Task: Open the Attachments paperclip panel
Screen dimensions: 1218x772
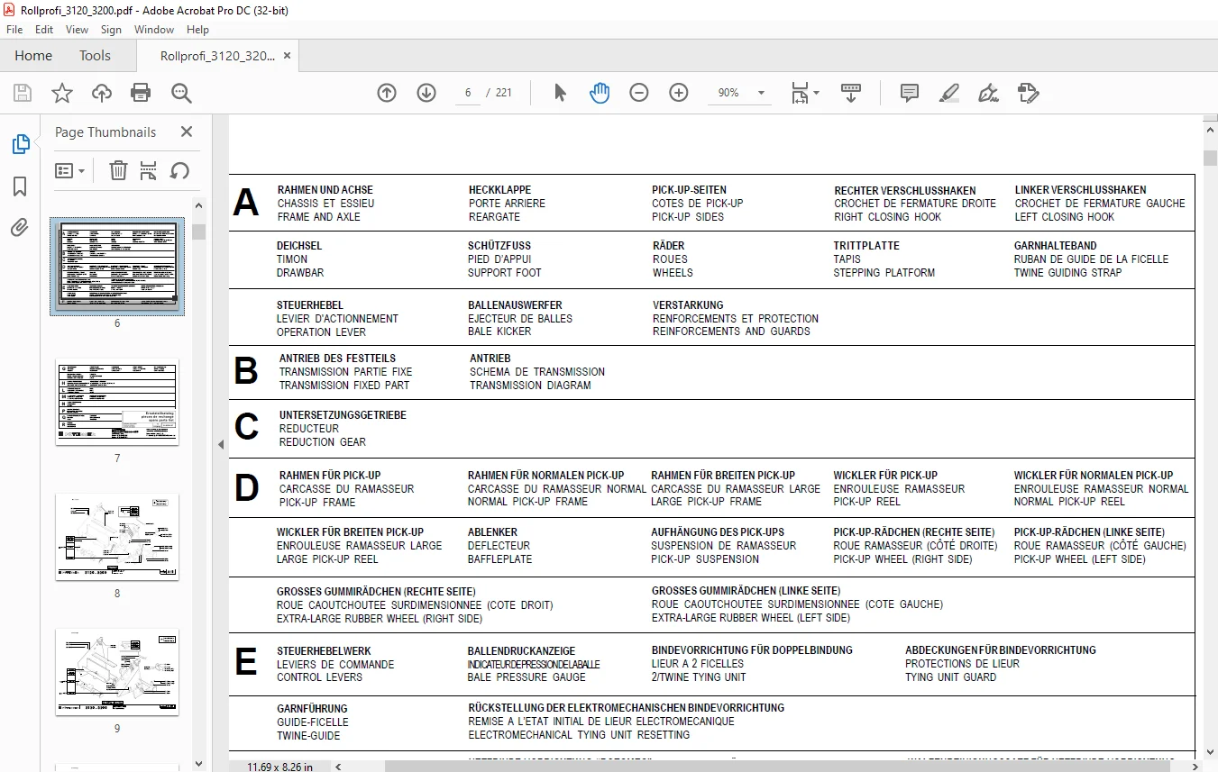Action: click(20, 228)
